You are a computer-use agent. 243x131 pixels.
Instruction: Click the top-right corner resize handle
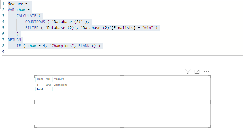(209, 77)
